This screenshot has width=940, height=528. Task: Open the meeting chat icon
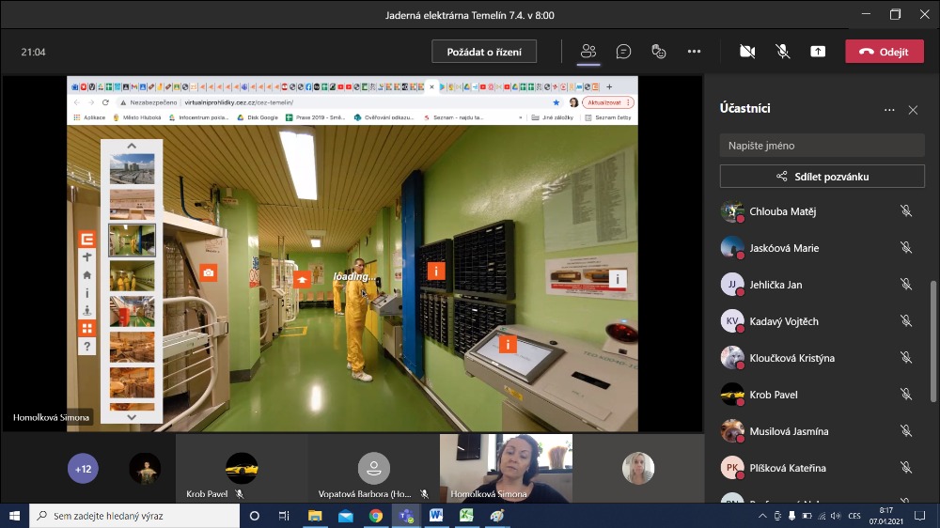(x=623, y=52)
